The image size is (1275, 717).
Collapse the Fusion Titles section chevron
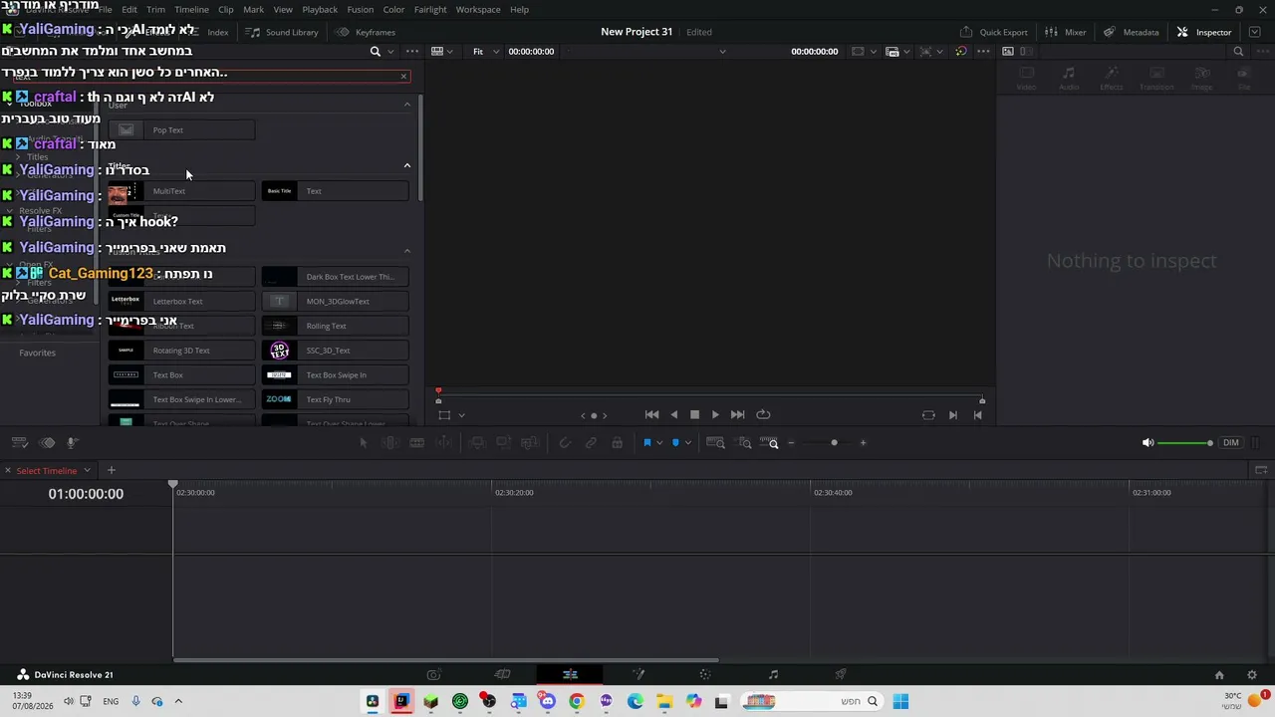406,251
